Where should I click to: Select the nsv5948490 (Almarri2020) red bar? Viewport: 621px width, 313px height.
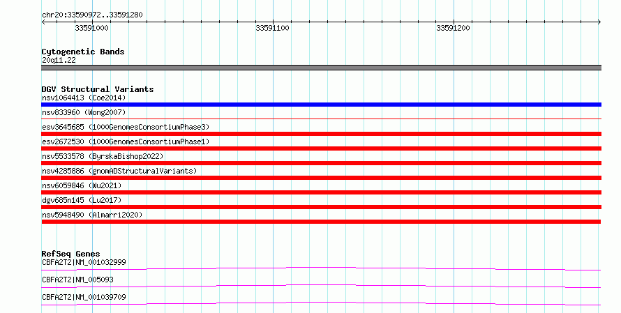click(x=321, y=222)
